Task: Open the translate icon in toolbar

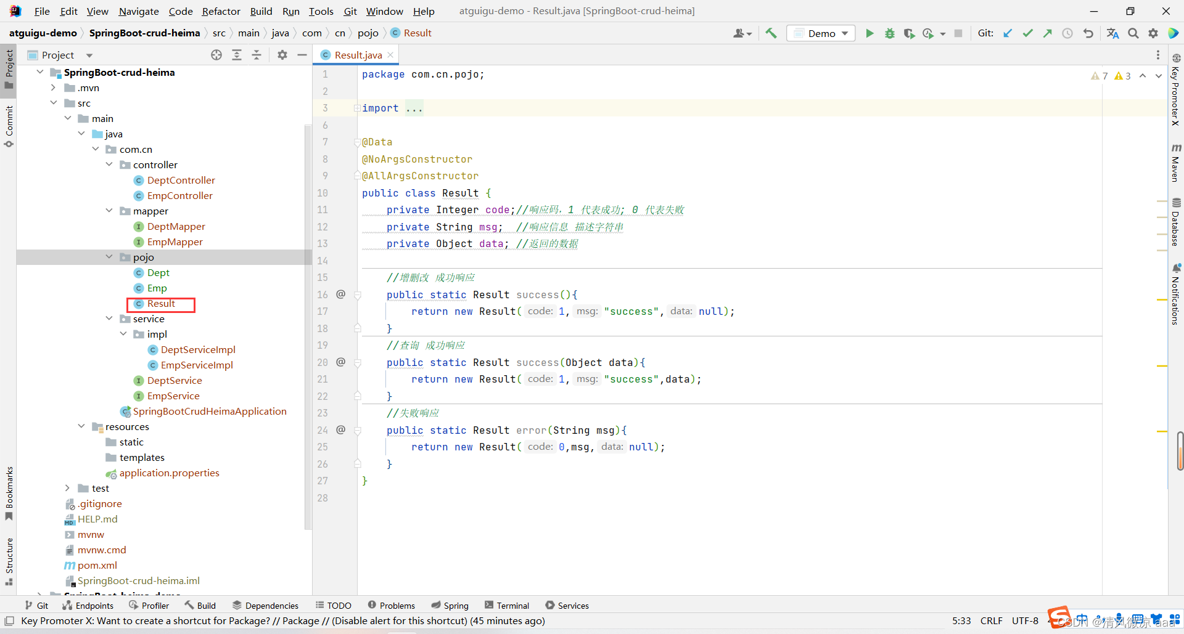Action: (x=1112, y=33)
